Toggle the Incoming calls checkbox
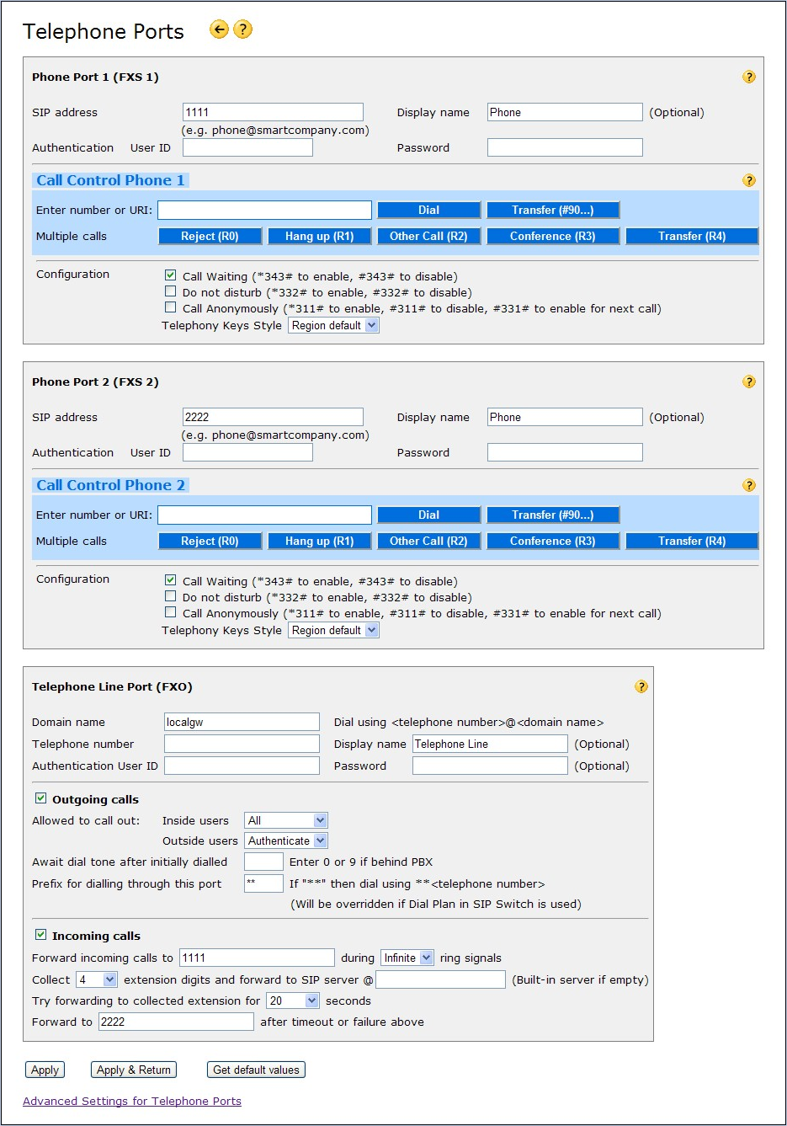The width and height of the screenshot is (787, 1126). coord(40,935)
